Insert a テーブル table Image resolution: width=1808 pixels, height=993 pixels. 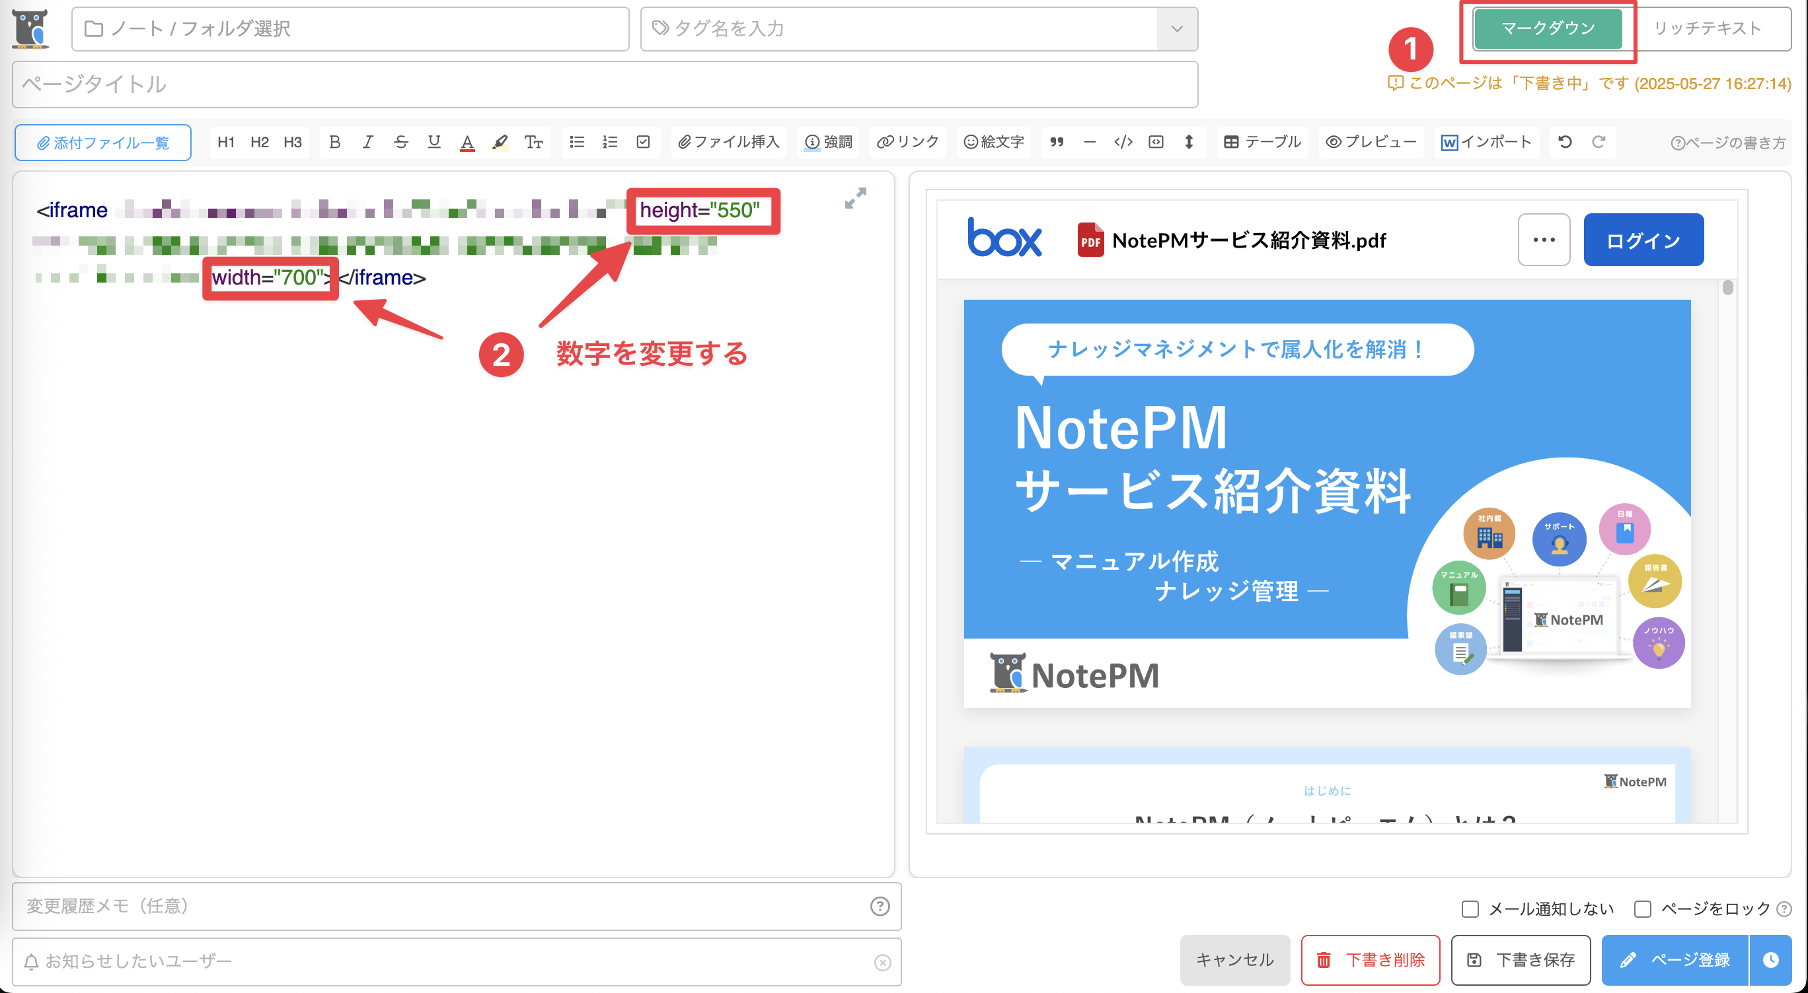click(x=1262, y=143)
